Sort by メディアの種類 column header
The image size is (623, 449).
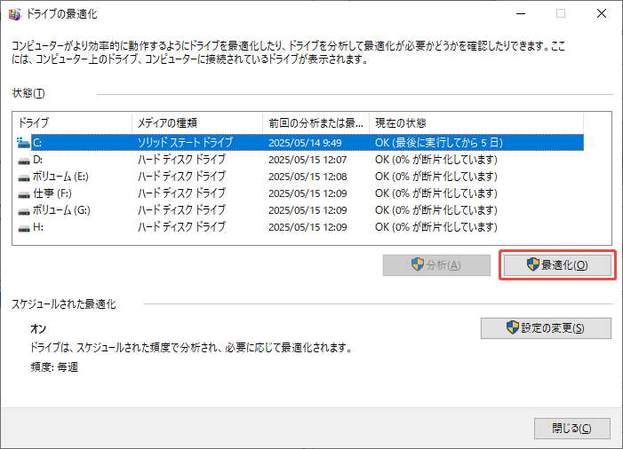tap(197, 123)
